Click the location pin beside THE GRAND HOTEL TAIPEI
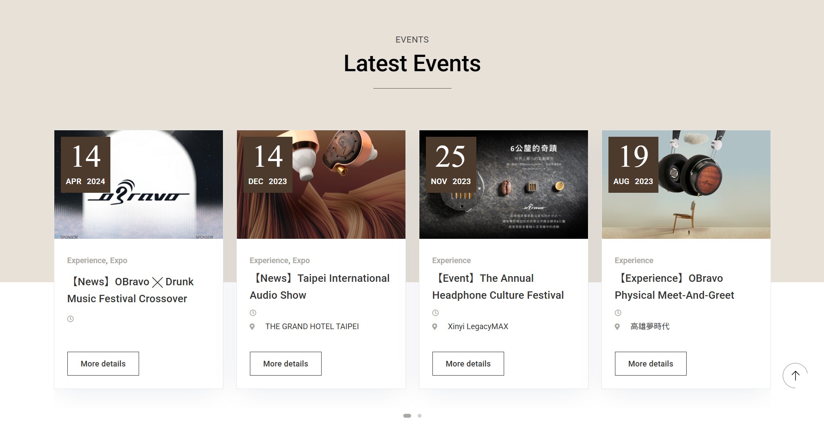 [x=252, y=327]
